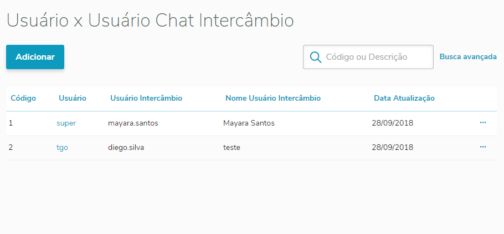Click the update date in the super row
Image resolution: width=504 pixels, height=234 pixels.
click(x=392, y=123)
